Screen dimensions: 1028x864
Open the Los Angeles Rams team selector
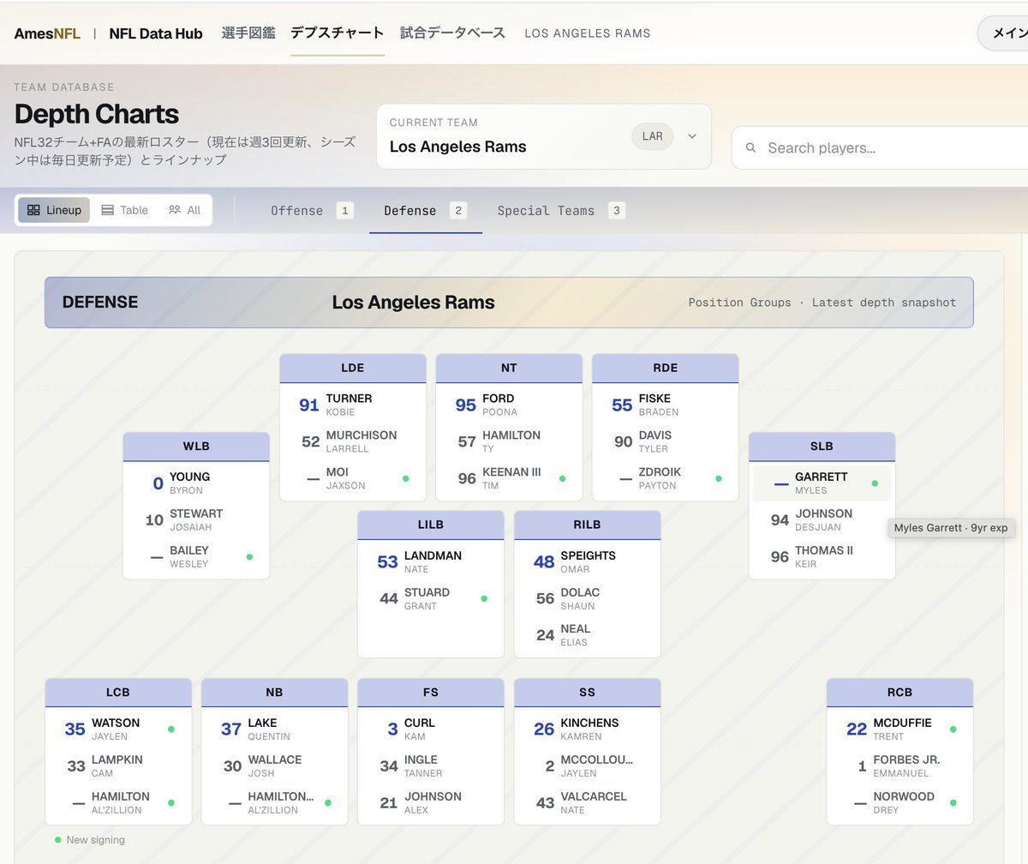544,137
